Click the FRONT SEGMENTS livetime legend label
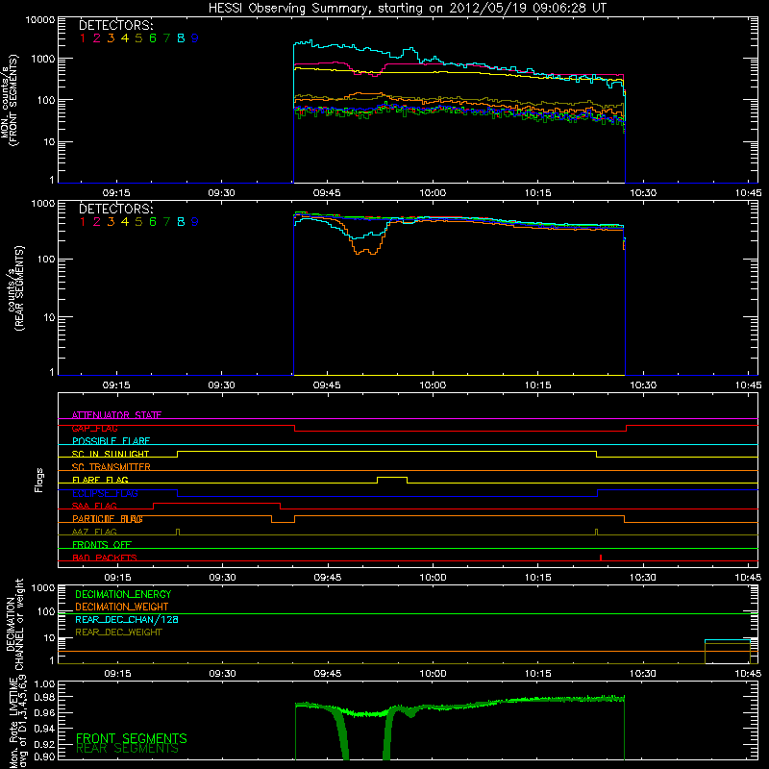 pos(132,738)
